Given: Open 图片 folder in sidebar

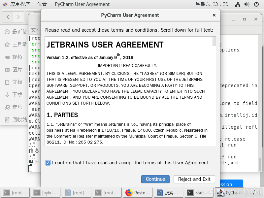Looking at the screenshot, I should coord(17,69).
